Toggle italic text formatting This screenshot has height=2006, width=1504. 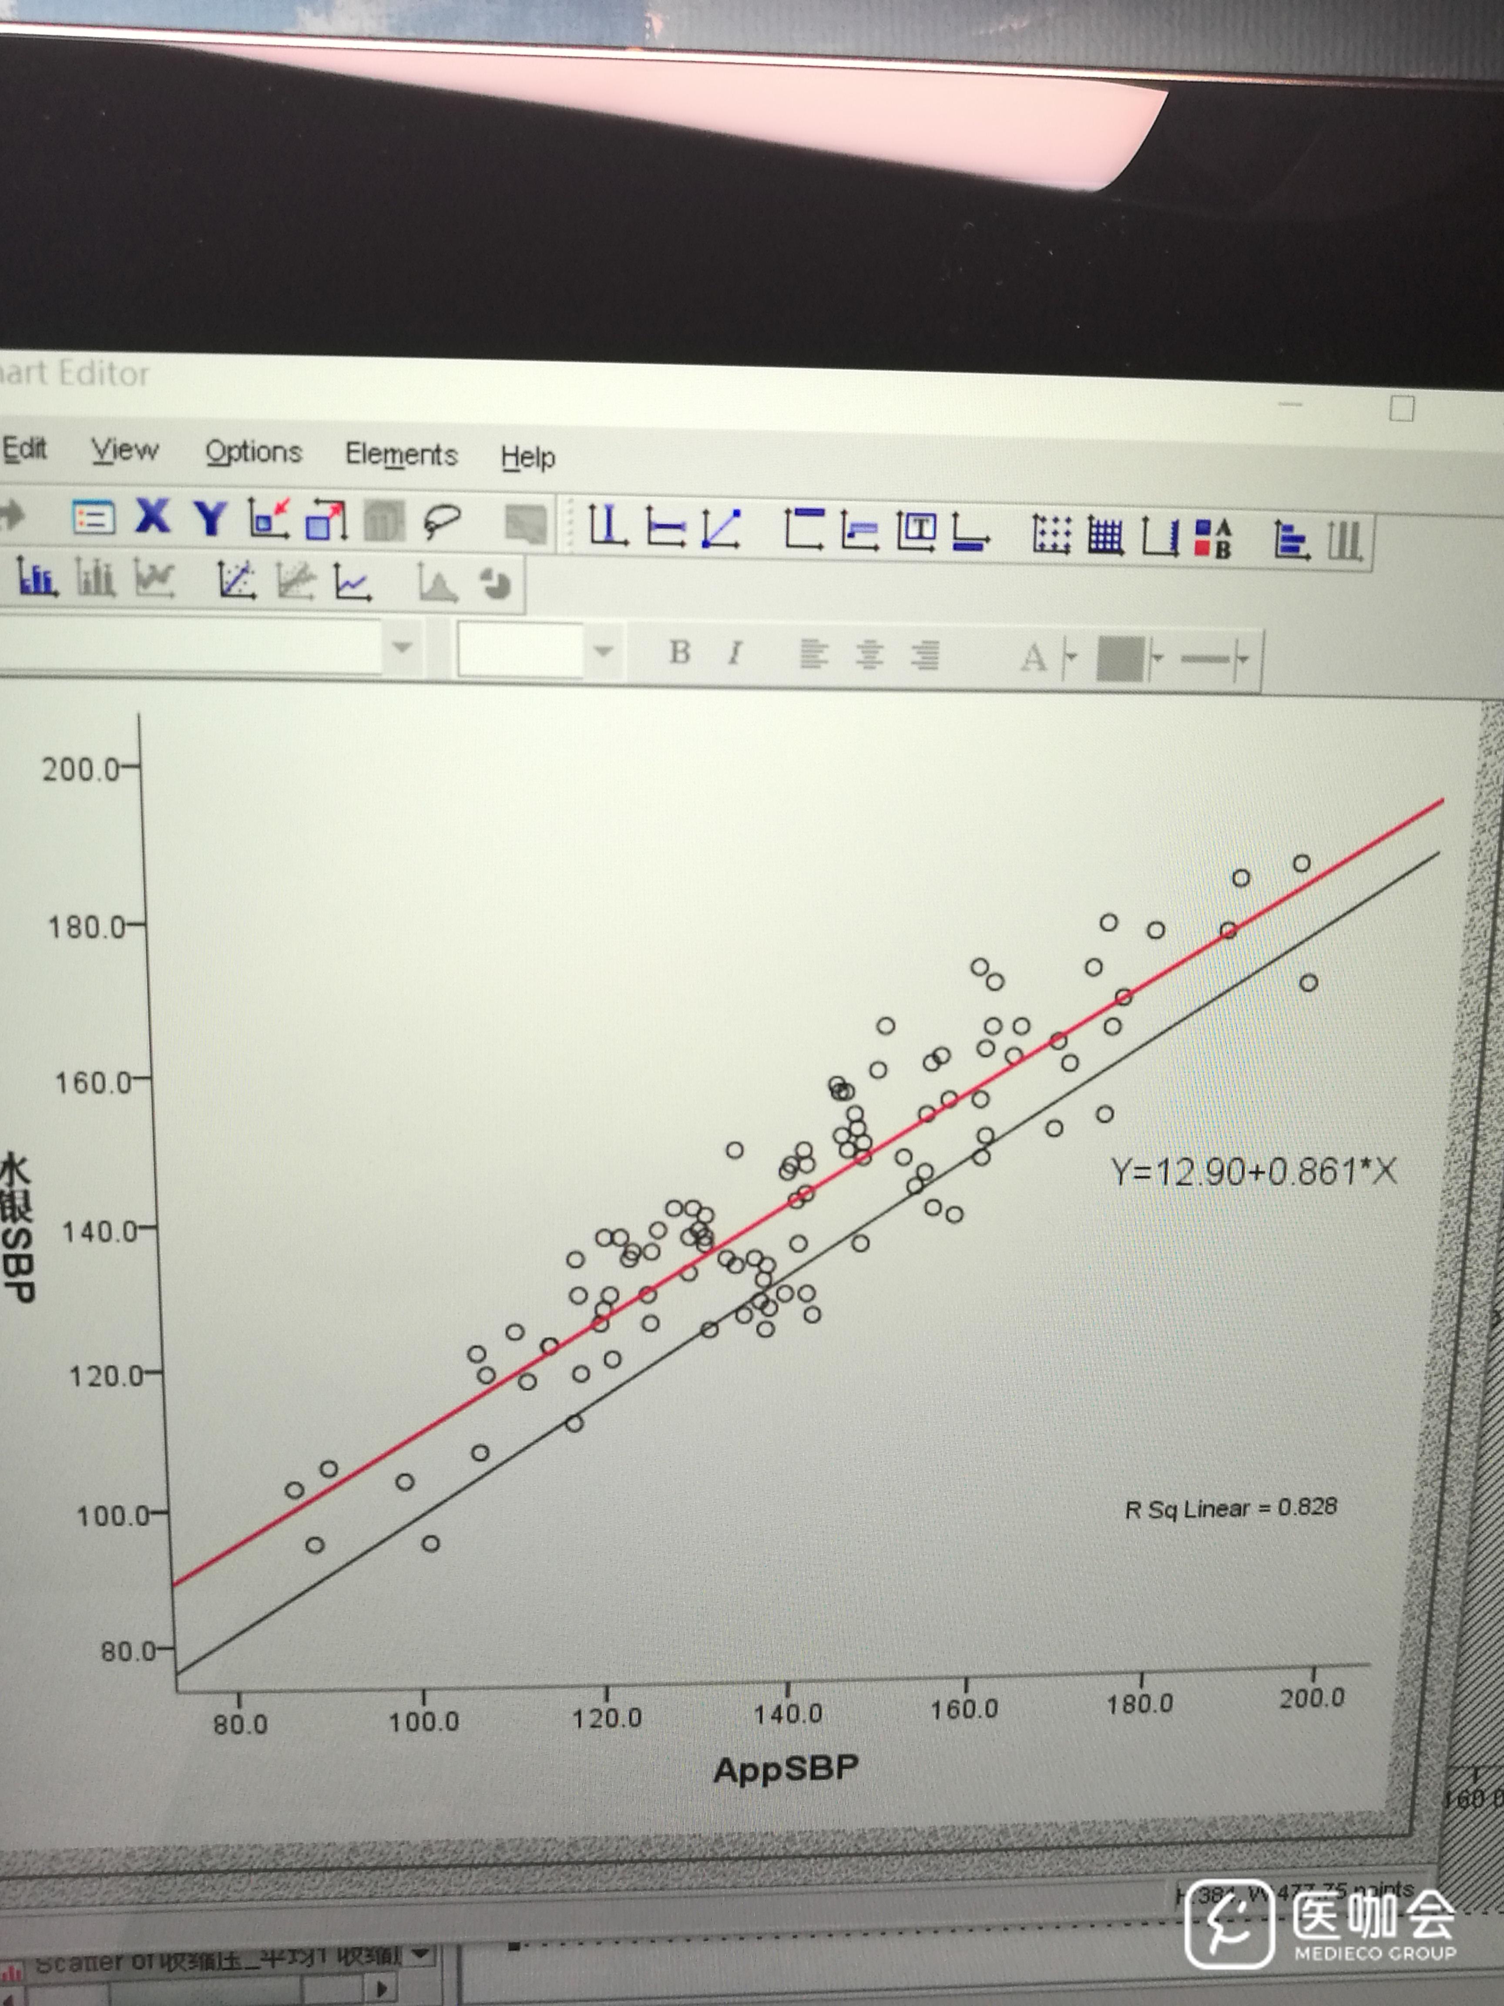click(x=734, y=652)
